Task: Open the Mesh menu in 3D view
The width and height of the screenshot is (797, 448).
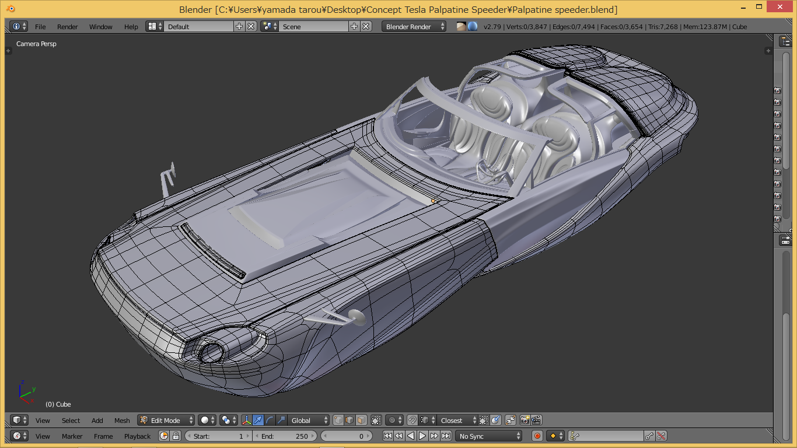Action: coord(122,420)
